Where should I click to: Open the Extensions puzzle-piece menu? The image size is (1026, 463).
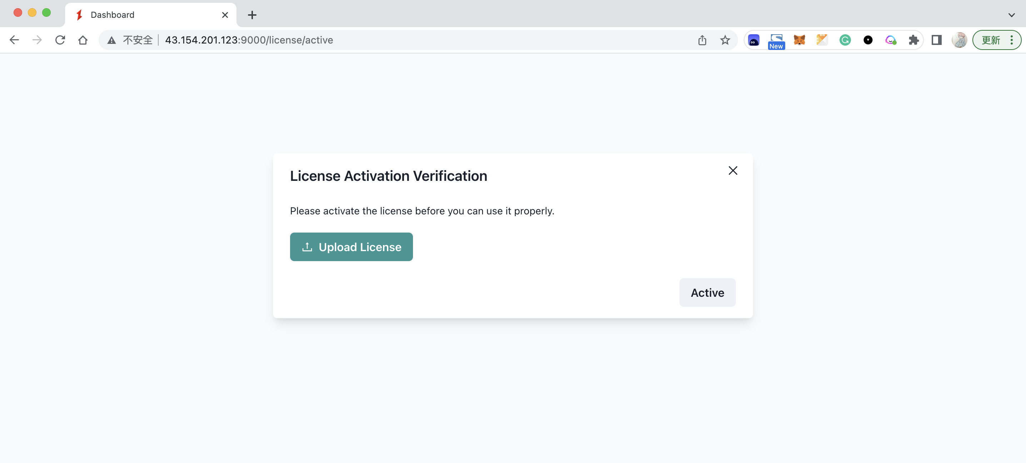[914, 40]
